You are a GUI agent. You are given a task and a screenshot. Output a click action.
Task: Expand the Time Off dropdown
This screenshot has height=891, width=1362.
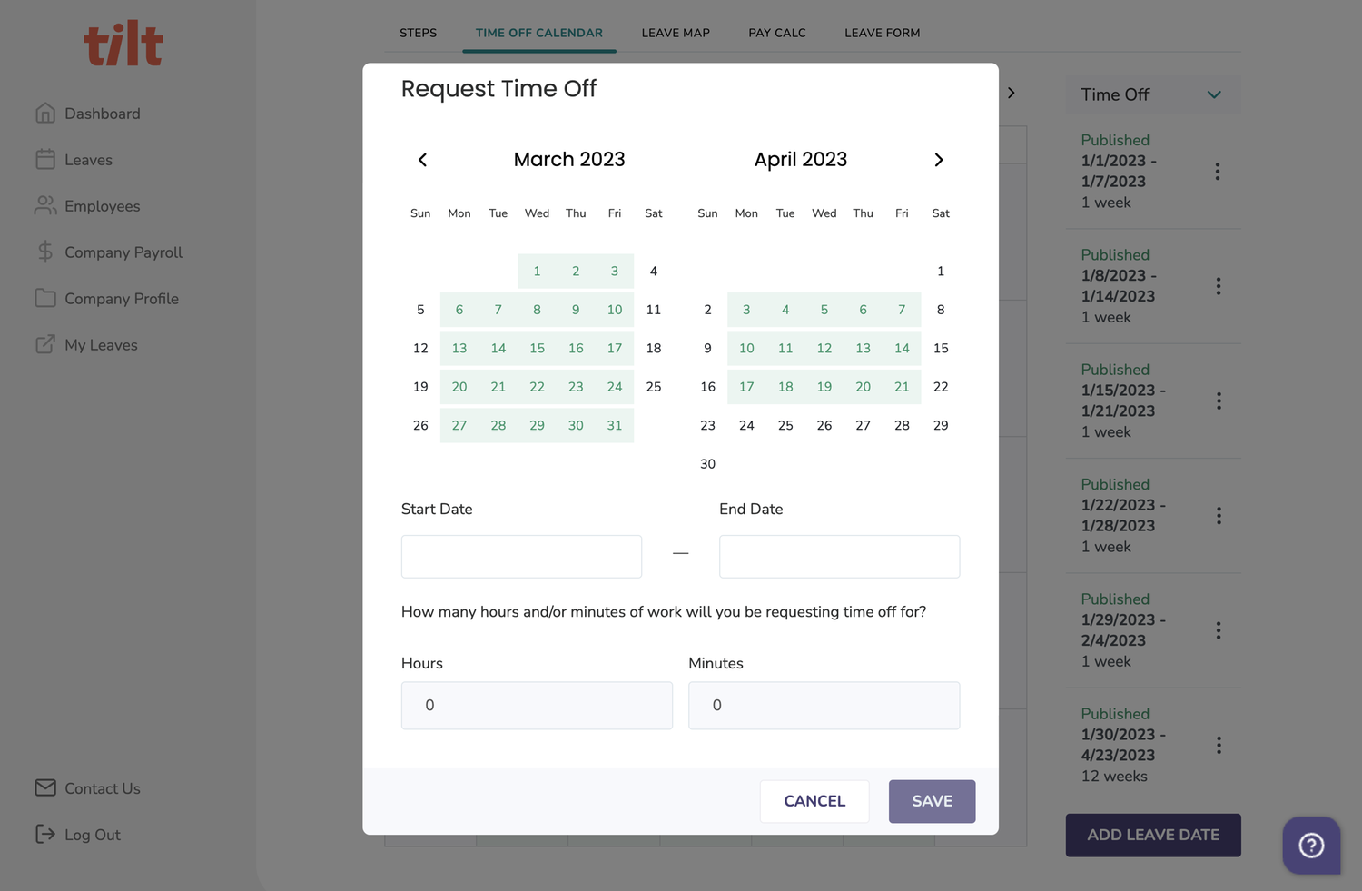pos(1214,94)
